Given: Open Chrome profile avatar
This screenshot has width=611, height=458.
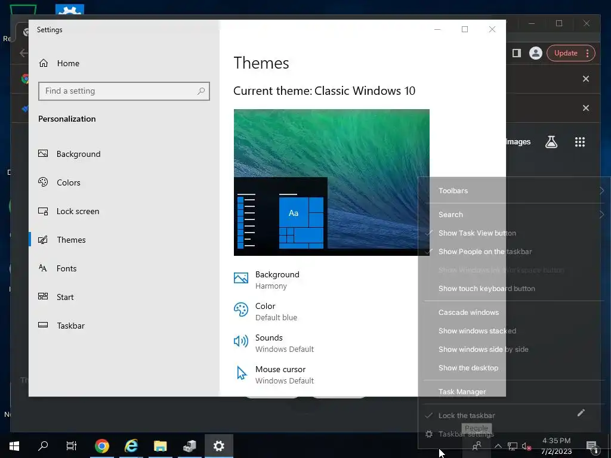Looking at the screenshot, I should point(536,53).
